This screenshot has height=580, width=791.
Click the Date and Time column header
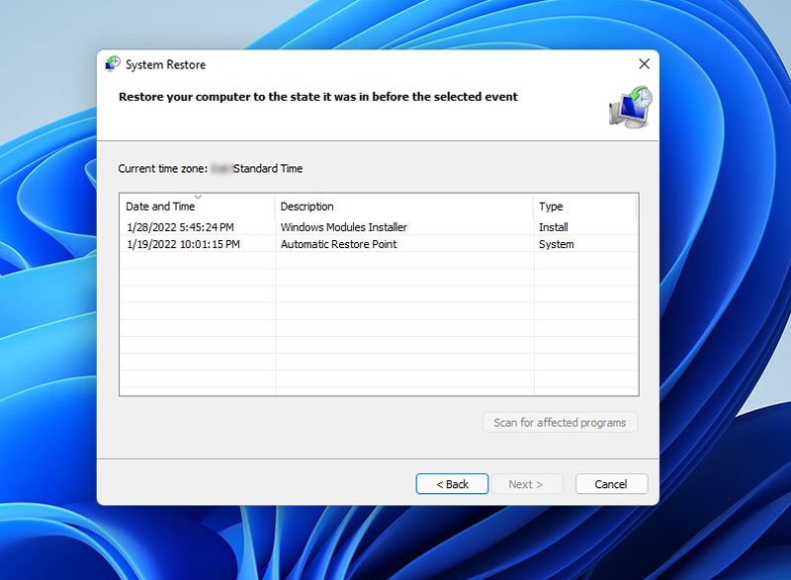pos(160,207)
